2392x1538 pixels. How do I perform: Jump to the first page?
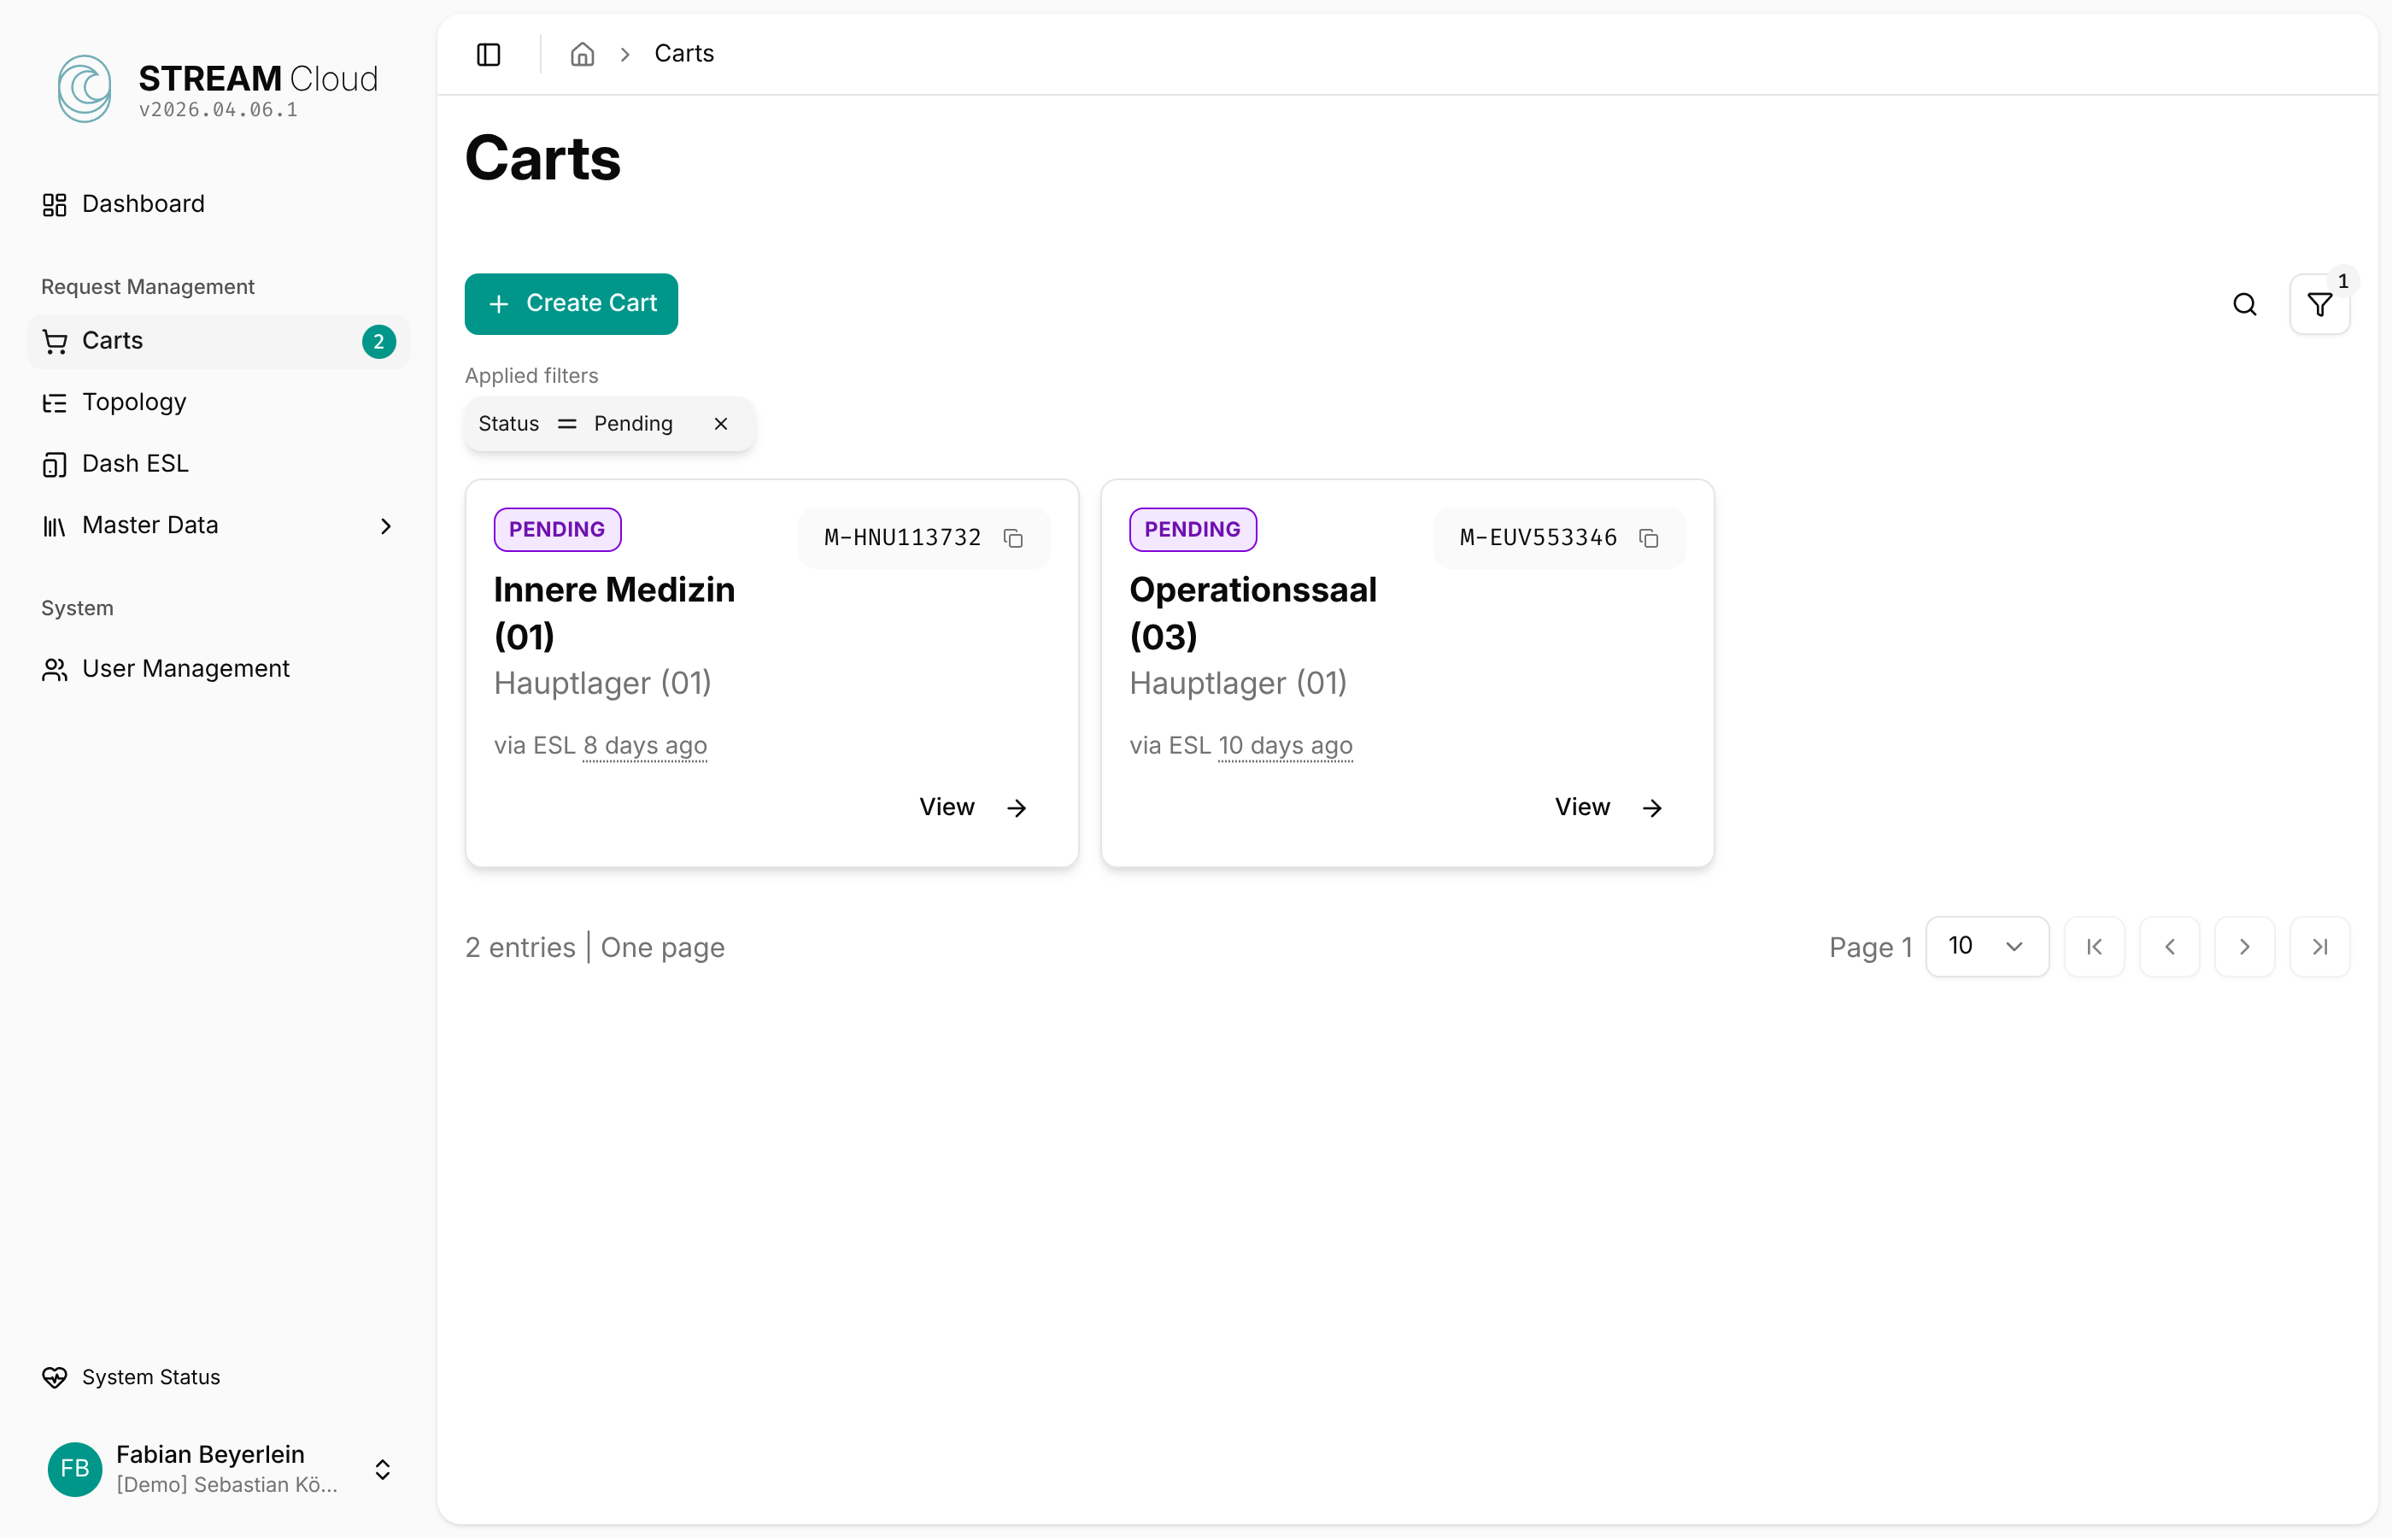pyautogui.click(x=2094, y=946)
